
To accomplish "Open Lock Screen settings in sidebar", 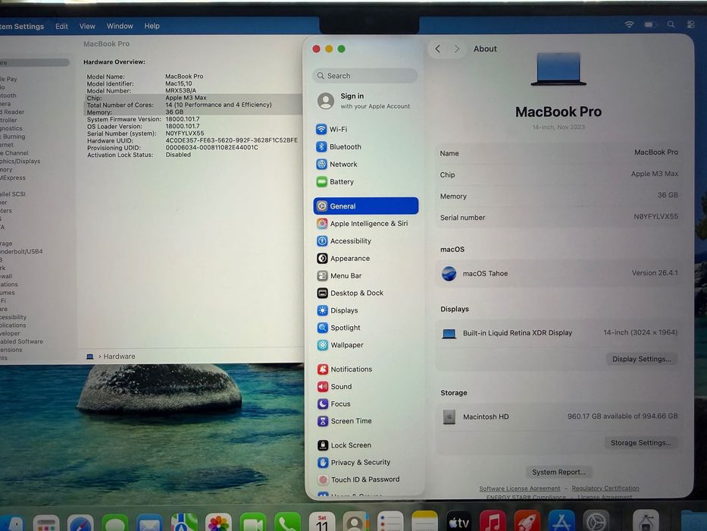I will pos(366,445).
